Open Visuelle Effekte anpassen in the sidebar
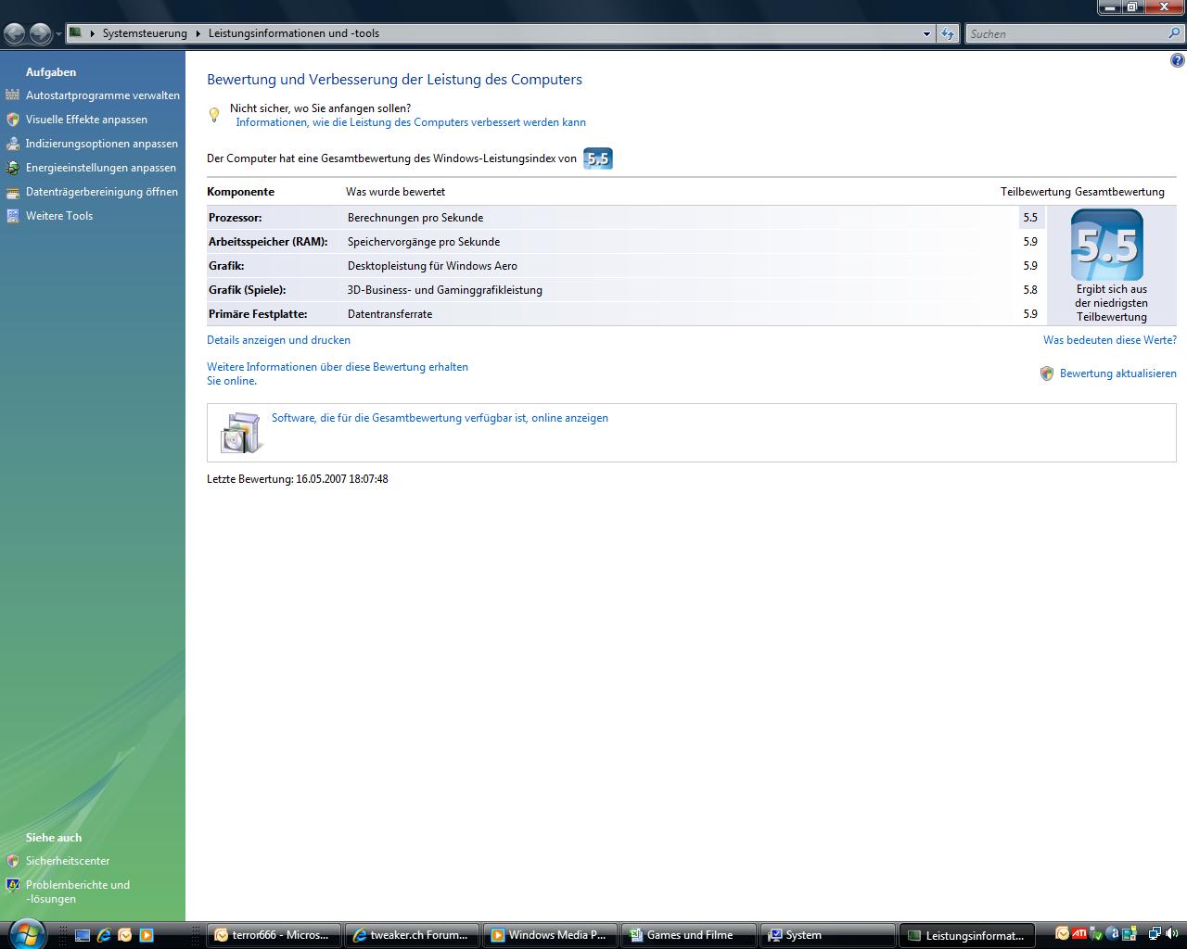This screenshot has width=1187, height=949. click(86, 120)
